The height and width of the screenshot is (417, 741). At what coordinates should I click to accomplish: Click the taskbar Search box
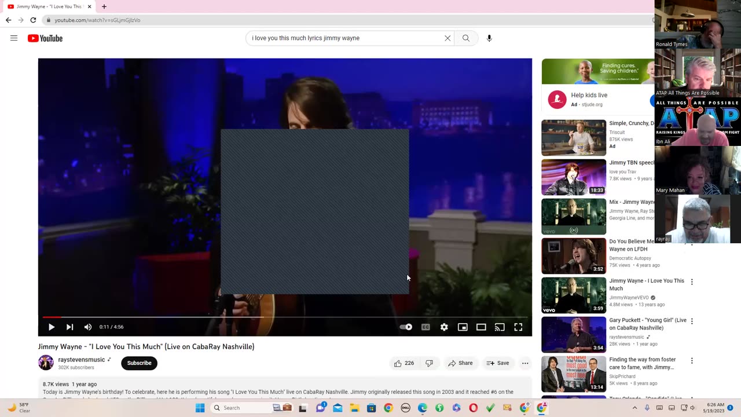pyautogui.click(x=251, y=408)
